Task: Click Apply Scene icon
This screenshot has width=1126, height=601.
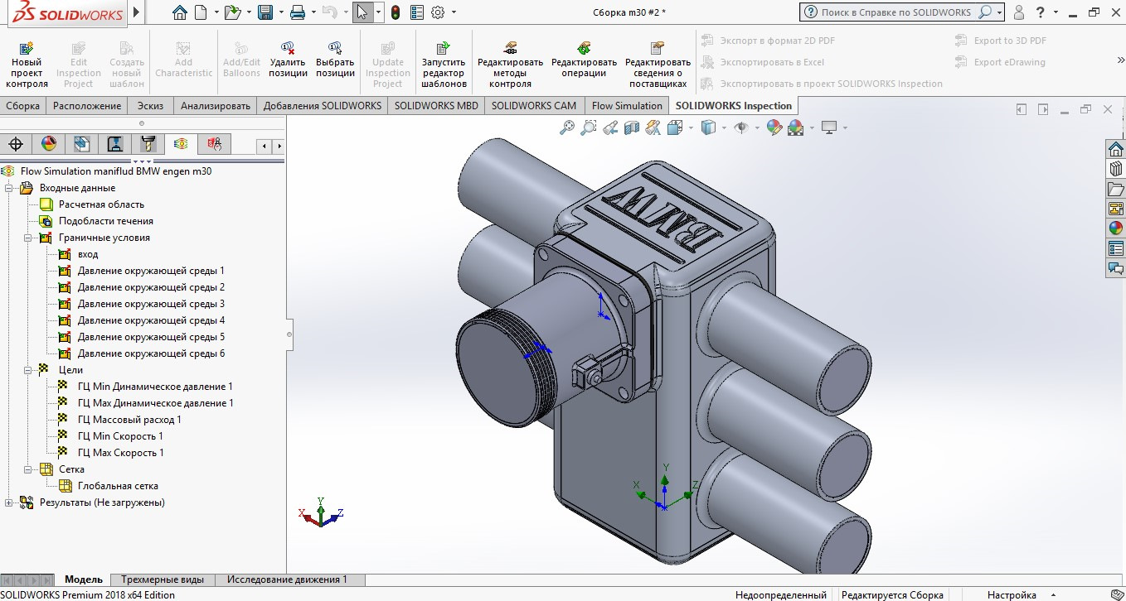Action: 795,127
